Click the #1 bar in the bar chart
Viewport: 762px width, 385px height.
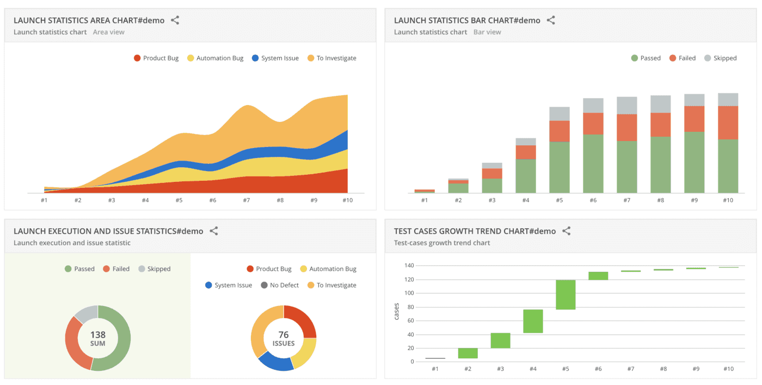(425, 191)
